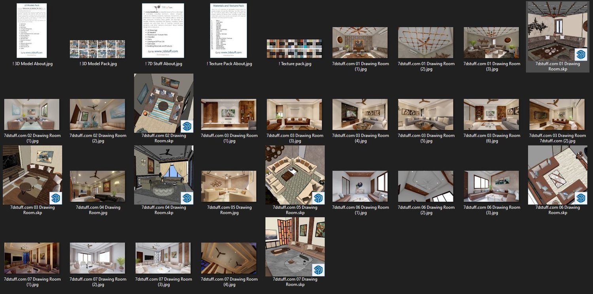593x294 pixels.
Task: Select the 02 Drawing Room (1).jpg thumbnail
Action: pos(32,114)
